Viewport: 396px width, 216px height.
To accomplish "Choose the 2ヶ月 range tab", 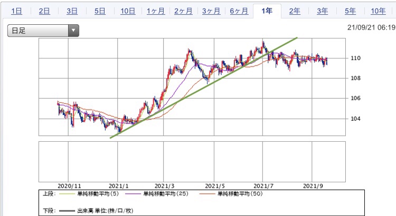I will point(183,11).
